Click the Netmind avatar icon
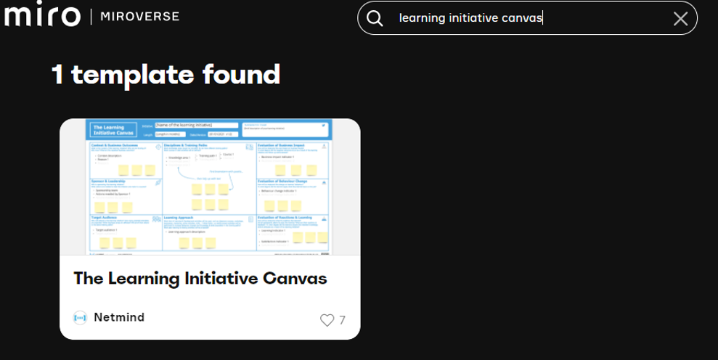Image resolution: width=718 pixels, height=360 pixels. coord(80,318)
